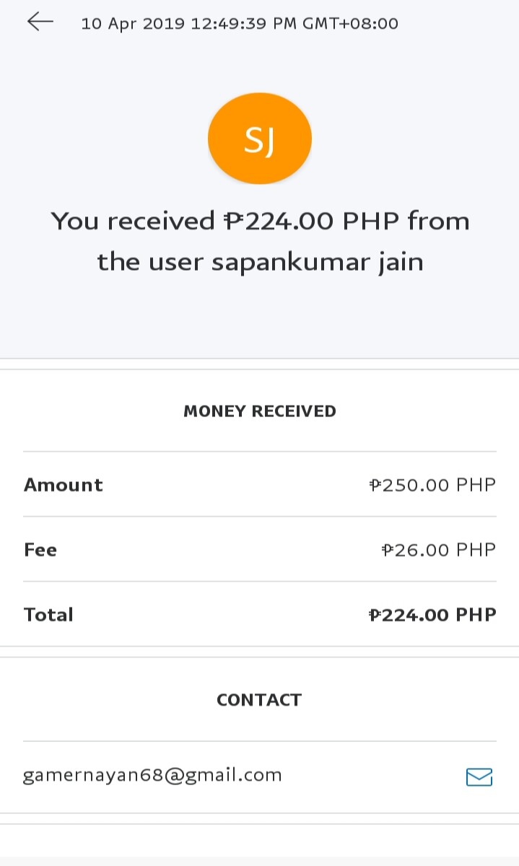519x866 pixels.
Task: Tap "10 Apr 2019" date in the header
Action: click(134, 24)
